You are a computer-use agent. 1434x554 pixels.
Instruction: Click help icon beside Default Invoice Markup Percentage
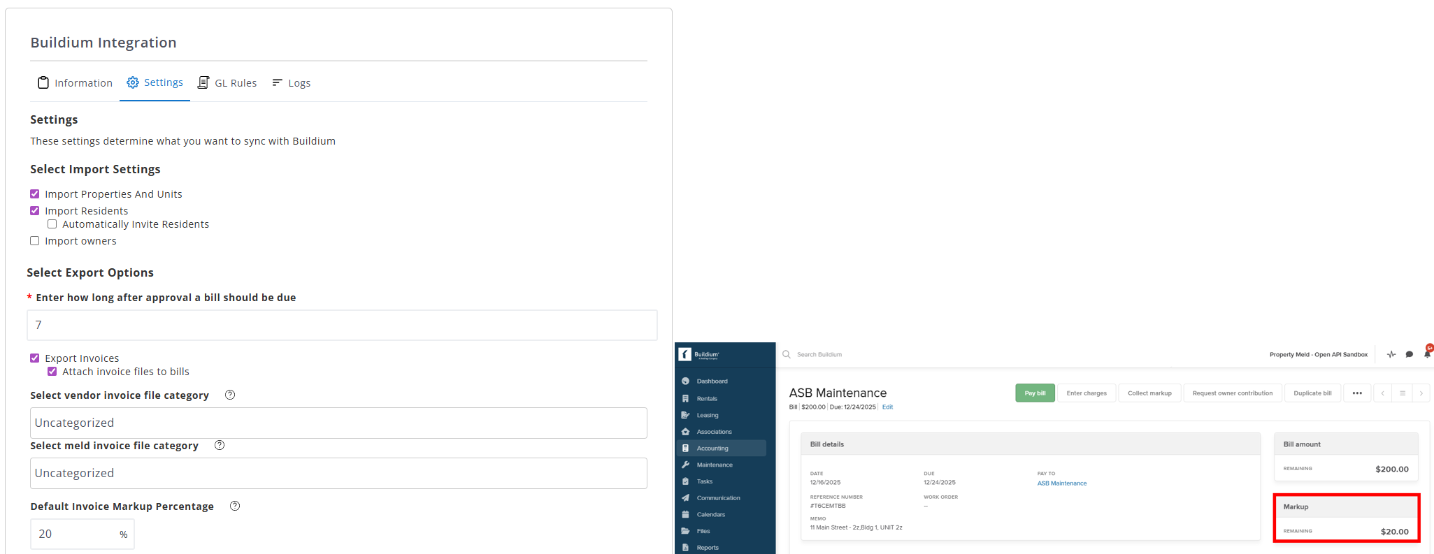coord(235,506)
